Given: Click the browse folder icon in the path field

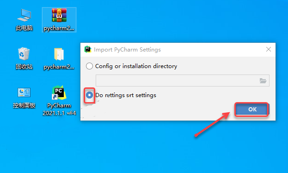Looking at the screenshot, I should coord(263,81).
